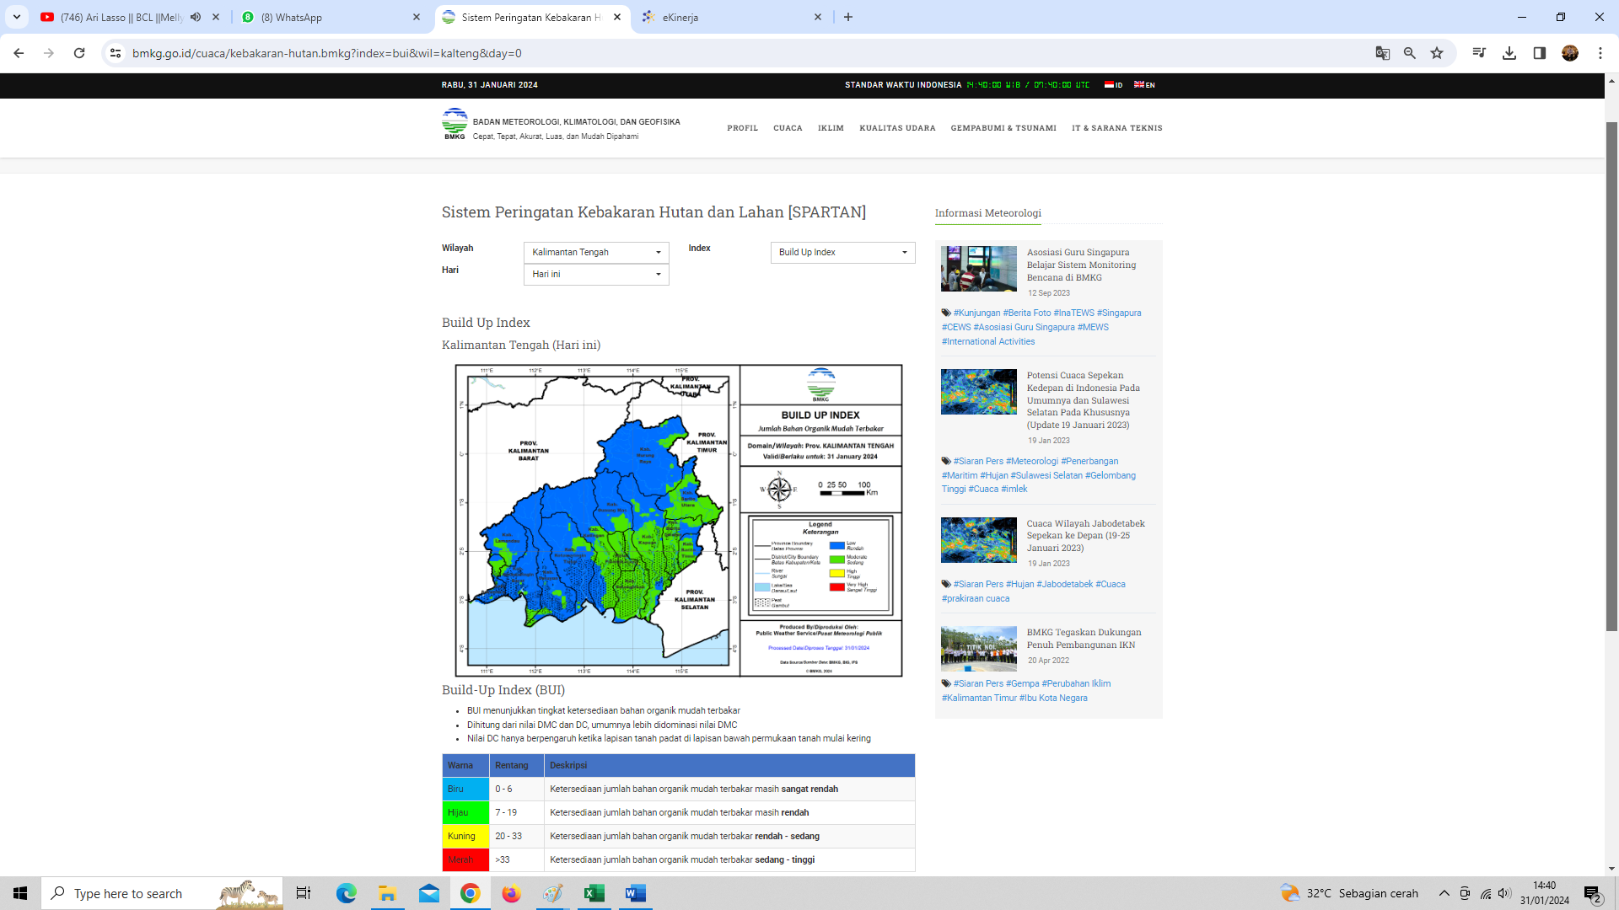Expand the Hari ini day dropdown

click(x=596, y=275)
